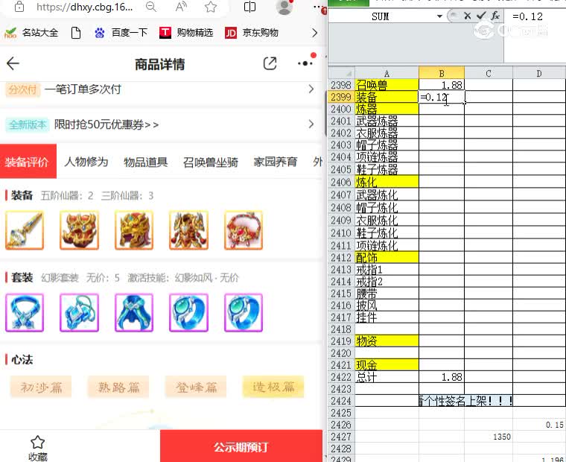Click the cell labeled 披风
This screenshot has height=462, width=566.
click(x=387, y=306)
